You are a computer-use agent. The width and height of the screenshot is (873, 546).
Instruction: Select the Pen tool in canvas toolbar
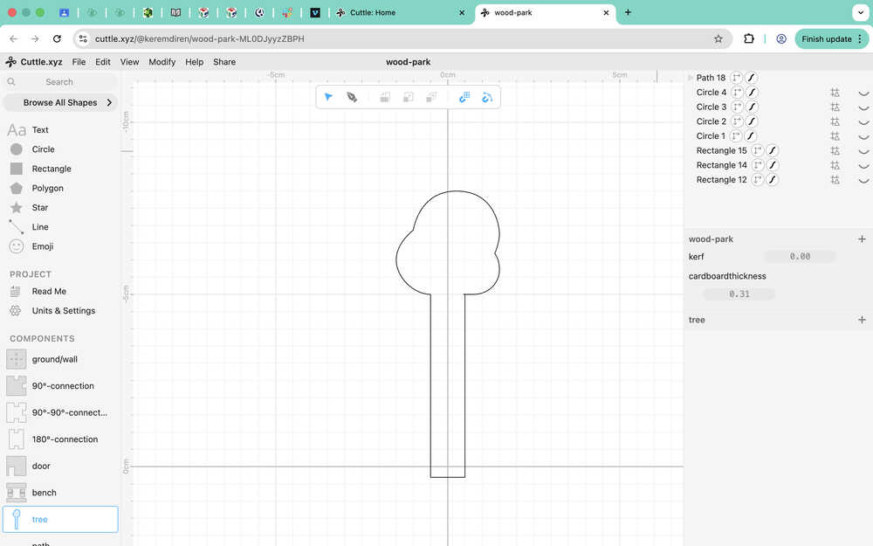point(352,97)
